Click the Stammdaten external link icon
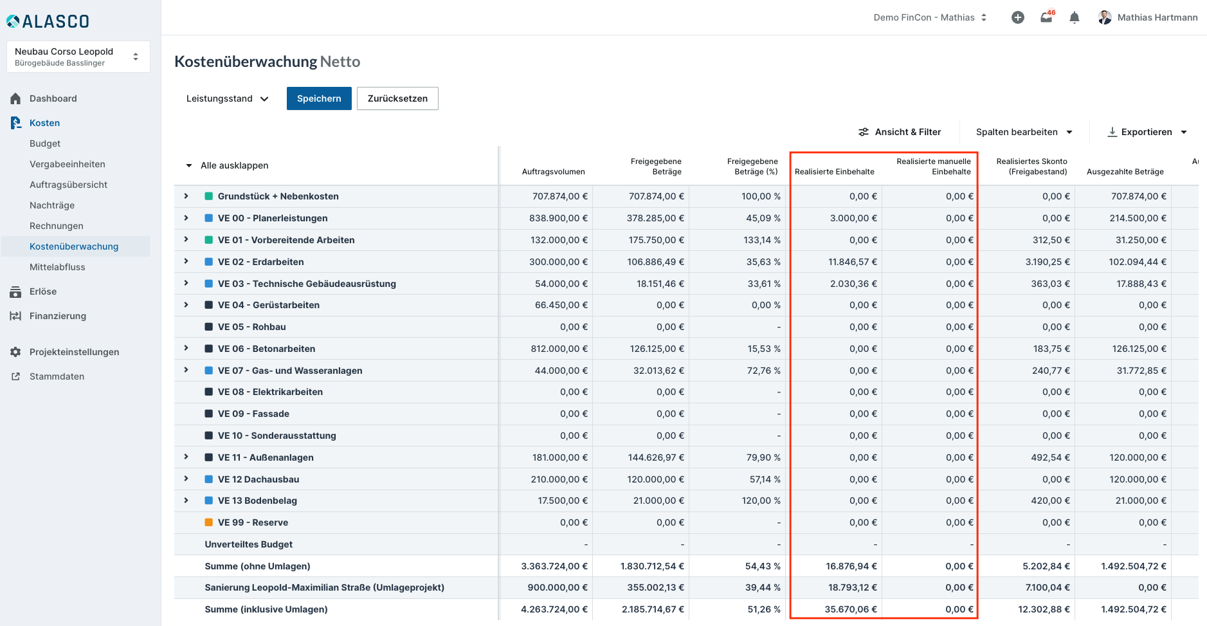The width and height of the screenshot is (1207, 626). (15, 376)
